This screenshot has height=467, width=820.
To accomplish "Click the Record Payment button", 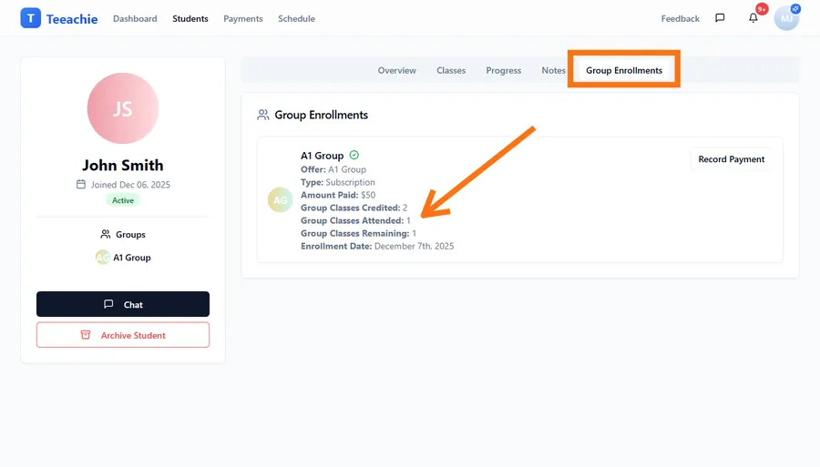I will point(731,159).
